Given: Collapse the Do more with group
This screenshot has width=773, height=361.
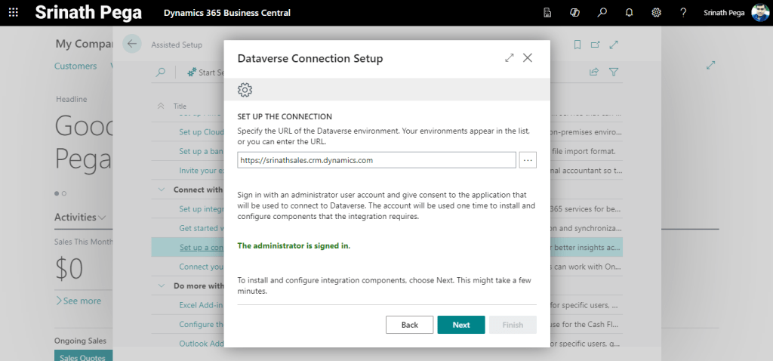Looking at the screenshot, I should (x=162, y=286).
